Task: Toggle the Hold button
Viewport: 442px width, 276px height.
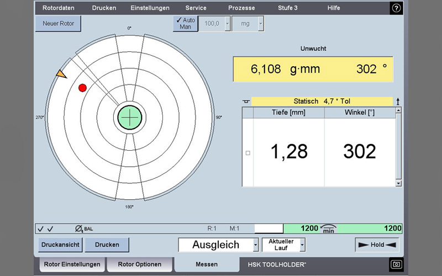Action: coord(377,245)
